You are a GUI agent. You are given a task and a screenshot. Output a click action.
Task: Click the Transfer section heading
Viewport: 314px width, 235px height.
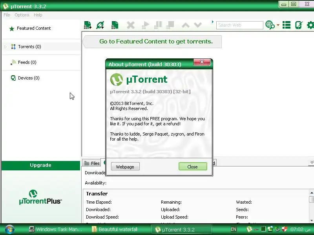(x=97, y=193)
